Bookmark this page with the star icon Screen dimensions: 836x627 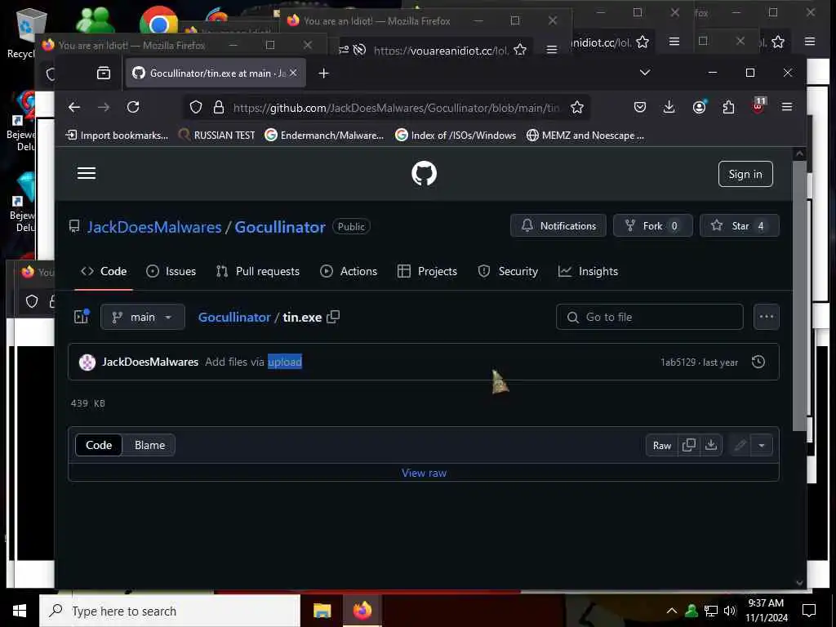pos(577,107)
